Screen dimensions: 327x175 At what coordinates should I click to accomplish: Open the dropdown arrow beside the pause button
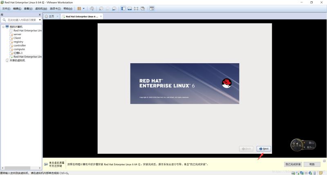pyautogui.click(x=84, y=9)
